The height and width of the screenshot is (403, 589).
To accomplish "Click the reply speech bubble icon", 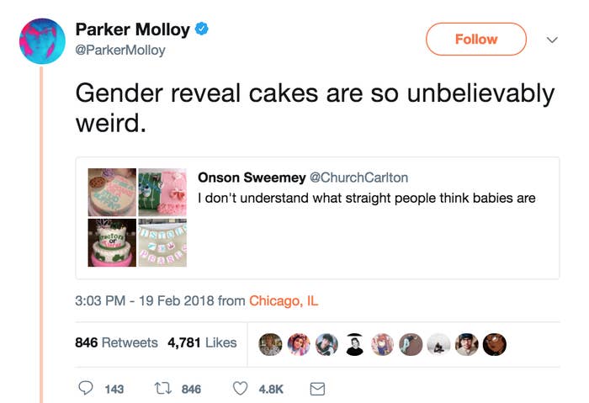I will [86, 388].
